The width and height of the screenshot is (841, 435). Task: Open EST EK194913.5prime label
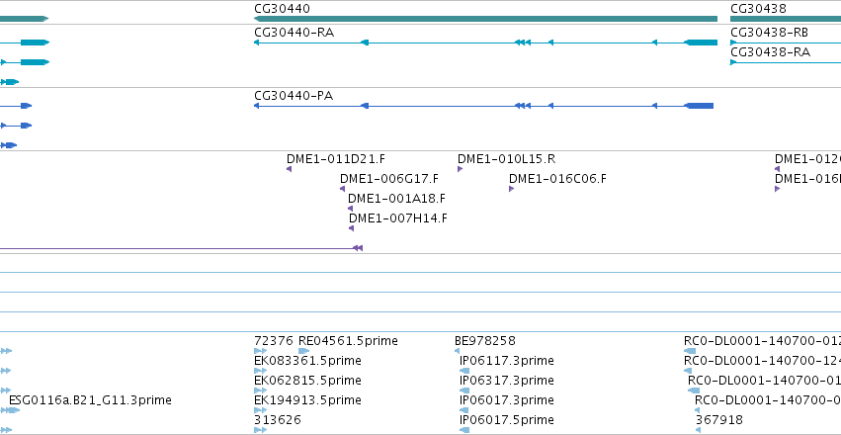308,400
